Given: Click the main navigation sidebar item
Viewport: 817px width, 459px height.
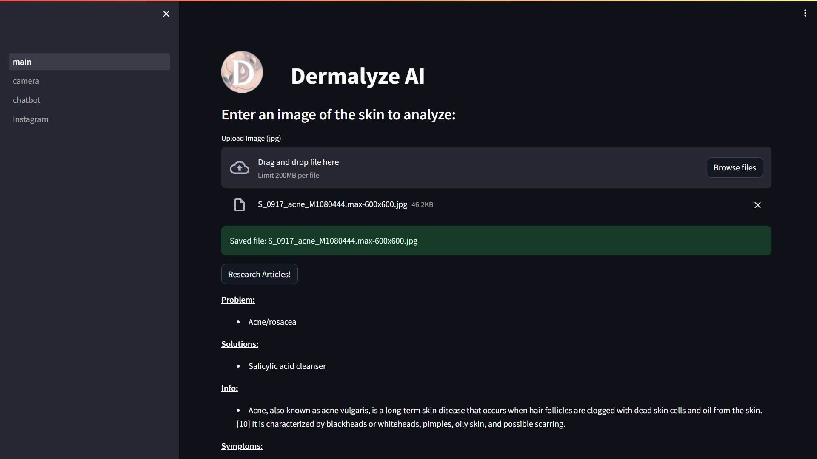Looking at the screenshot, I should coord(89,61).
